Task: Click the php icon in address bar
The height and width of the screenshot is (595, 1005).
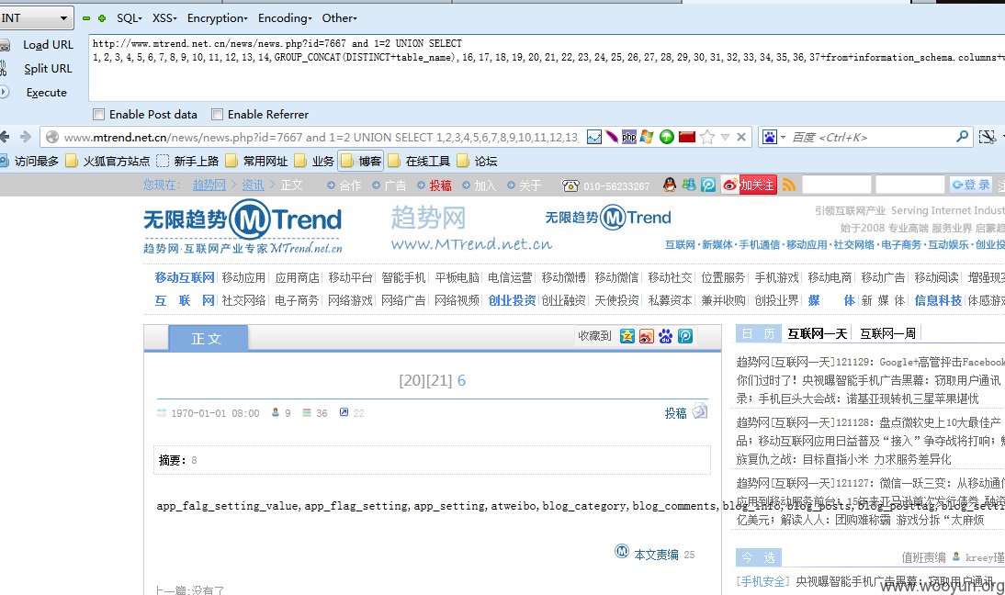Action: (x=628, y=137)
